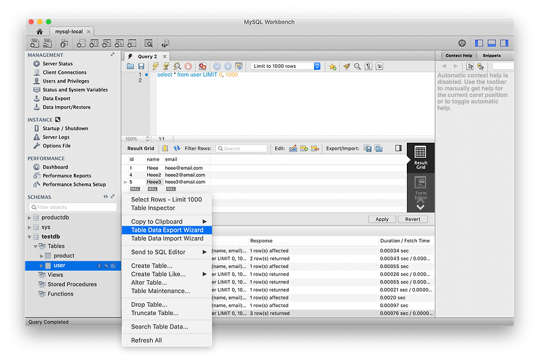
Task: Choose Drop Table... menu entry
Action: 167,304
